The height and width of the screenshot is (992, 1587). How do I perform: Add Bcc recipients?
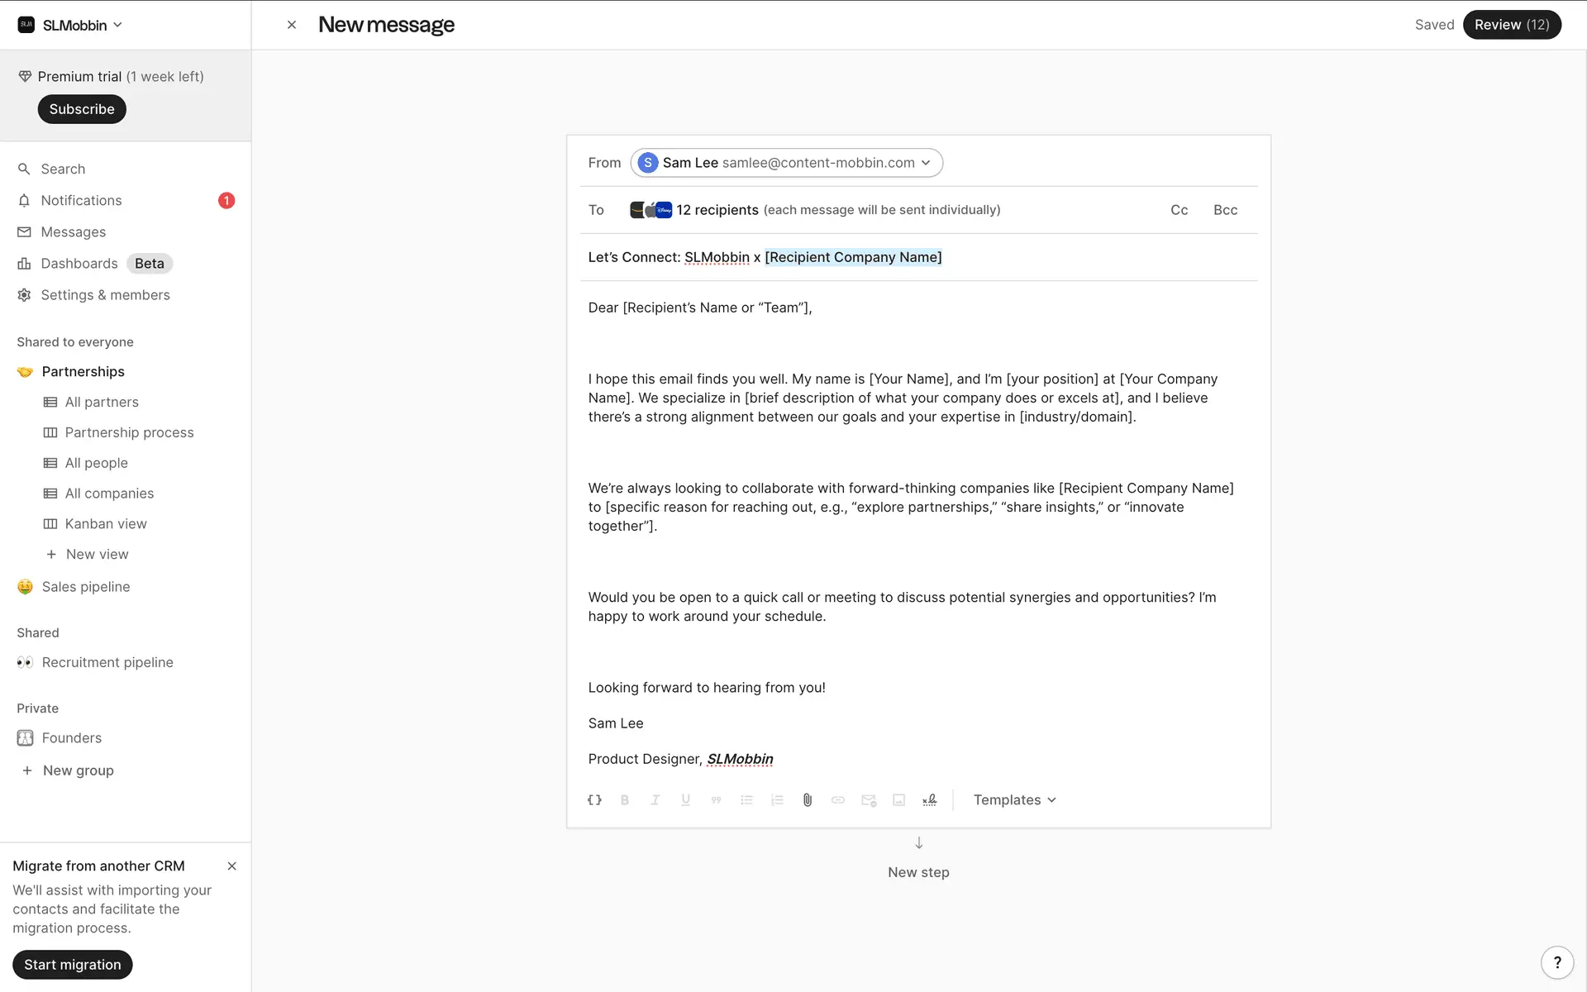[1225, 210]
